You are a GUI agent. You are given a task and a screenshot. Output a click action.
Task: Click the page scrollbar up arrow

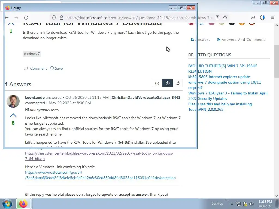[x=277, y=25]
